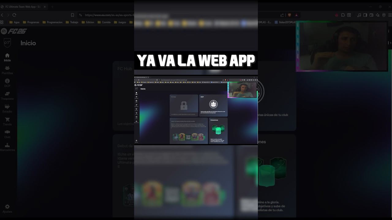Open the Comida bookmarks folder

point(104,22)
